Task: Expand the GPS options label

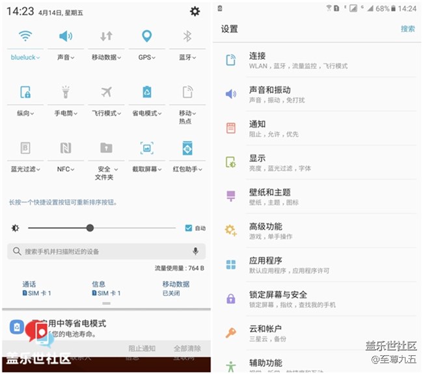Action: (147, 57)
